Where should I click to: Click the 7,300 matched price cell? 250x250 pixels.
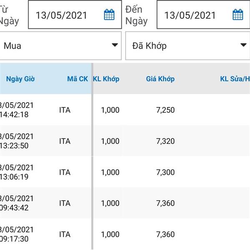pyautogui.click(x=165, y=172)
